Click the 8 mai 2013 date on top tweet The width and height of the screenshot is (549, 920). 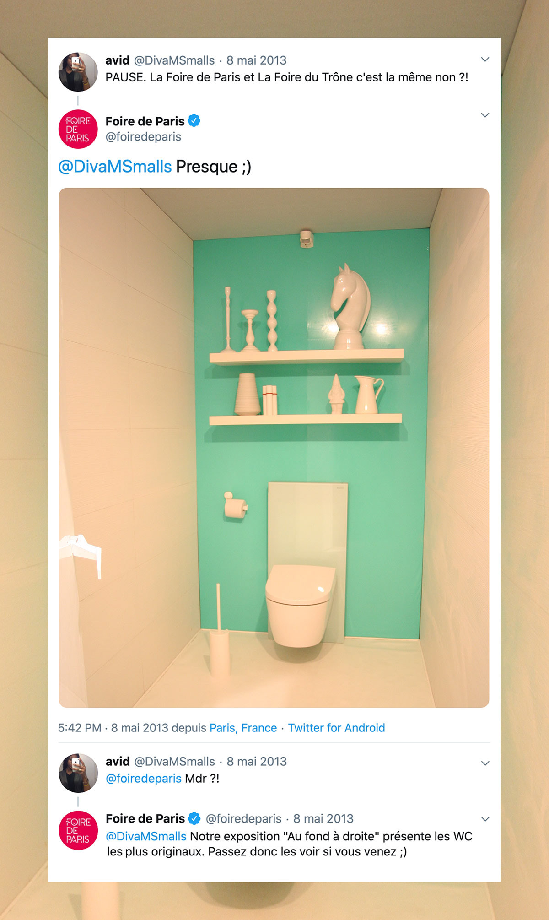(x=257, y=60)
